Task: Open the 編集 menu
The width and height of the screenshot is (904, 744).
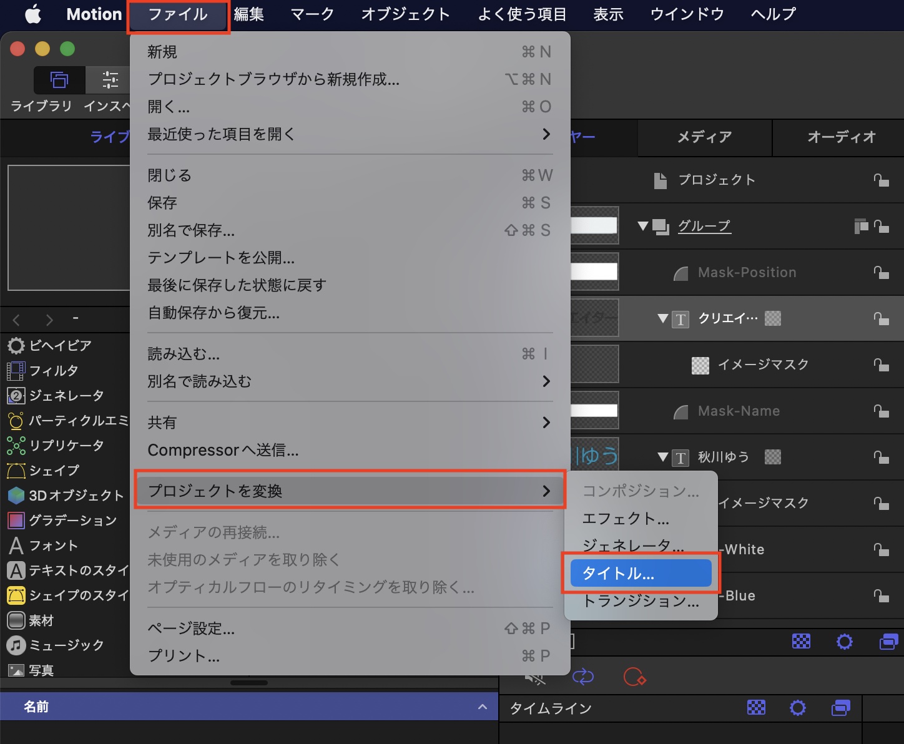Action: tap(249, 14)
